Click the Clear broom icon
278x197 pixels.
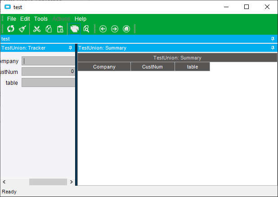point(22,29)
